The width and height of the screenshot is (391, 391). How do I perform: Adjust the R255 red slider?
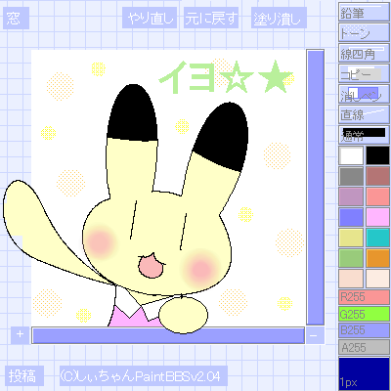pos(364,297)
